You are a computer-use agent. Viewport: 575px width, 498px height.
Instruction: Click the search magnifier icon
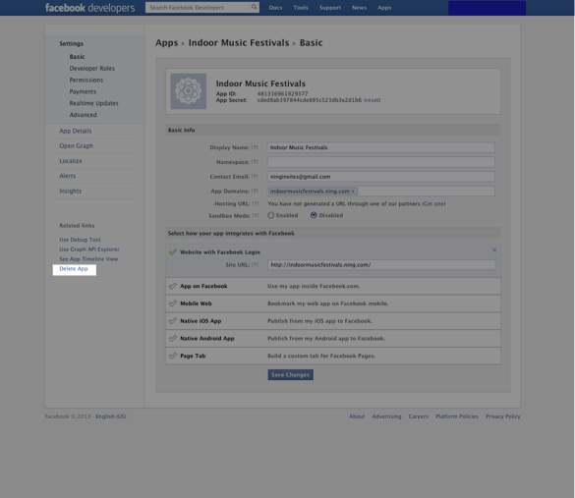coord(254,7)
